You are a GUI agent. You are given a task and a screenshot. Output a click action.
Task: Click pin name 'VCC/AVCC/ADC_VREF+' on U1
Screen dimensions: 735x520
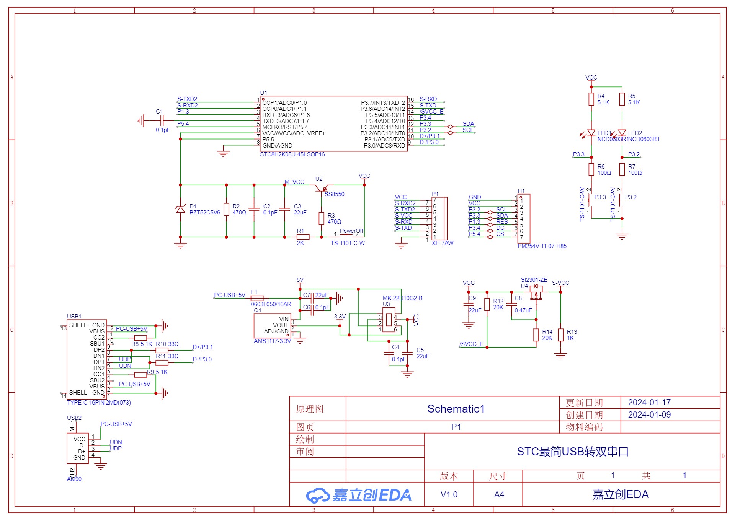point(294,133)
